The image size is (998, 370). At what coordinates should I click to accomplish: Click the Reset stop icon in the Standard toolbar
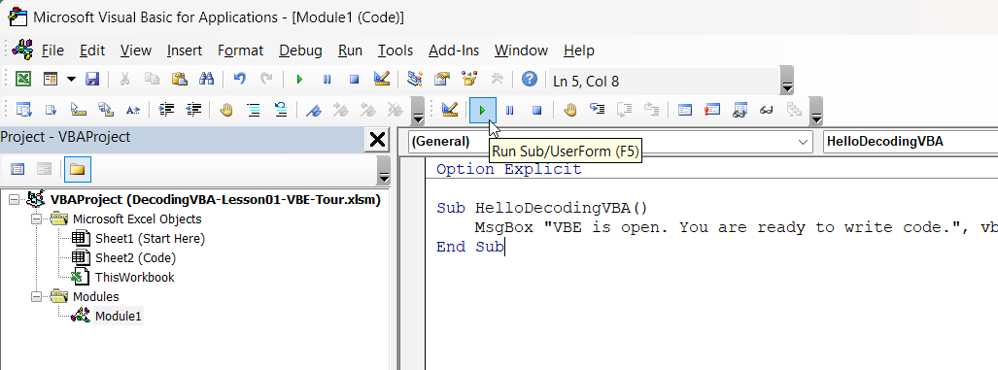[354, 79]
